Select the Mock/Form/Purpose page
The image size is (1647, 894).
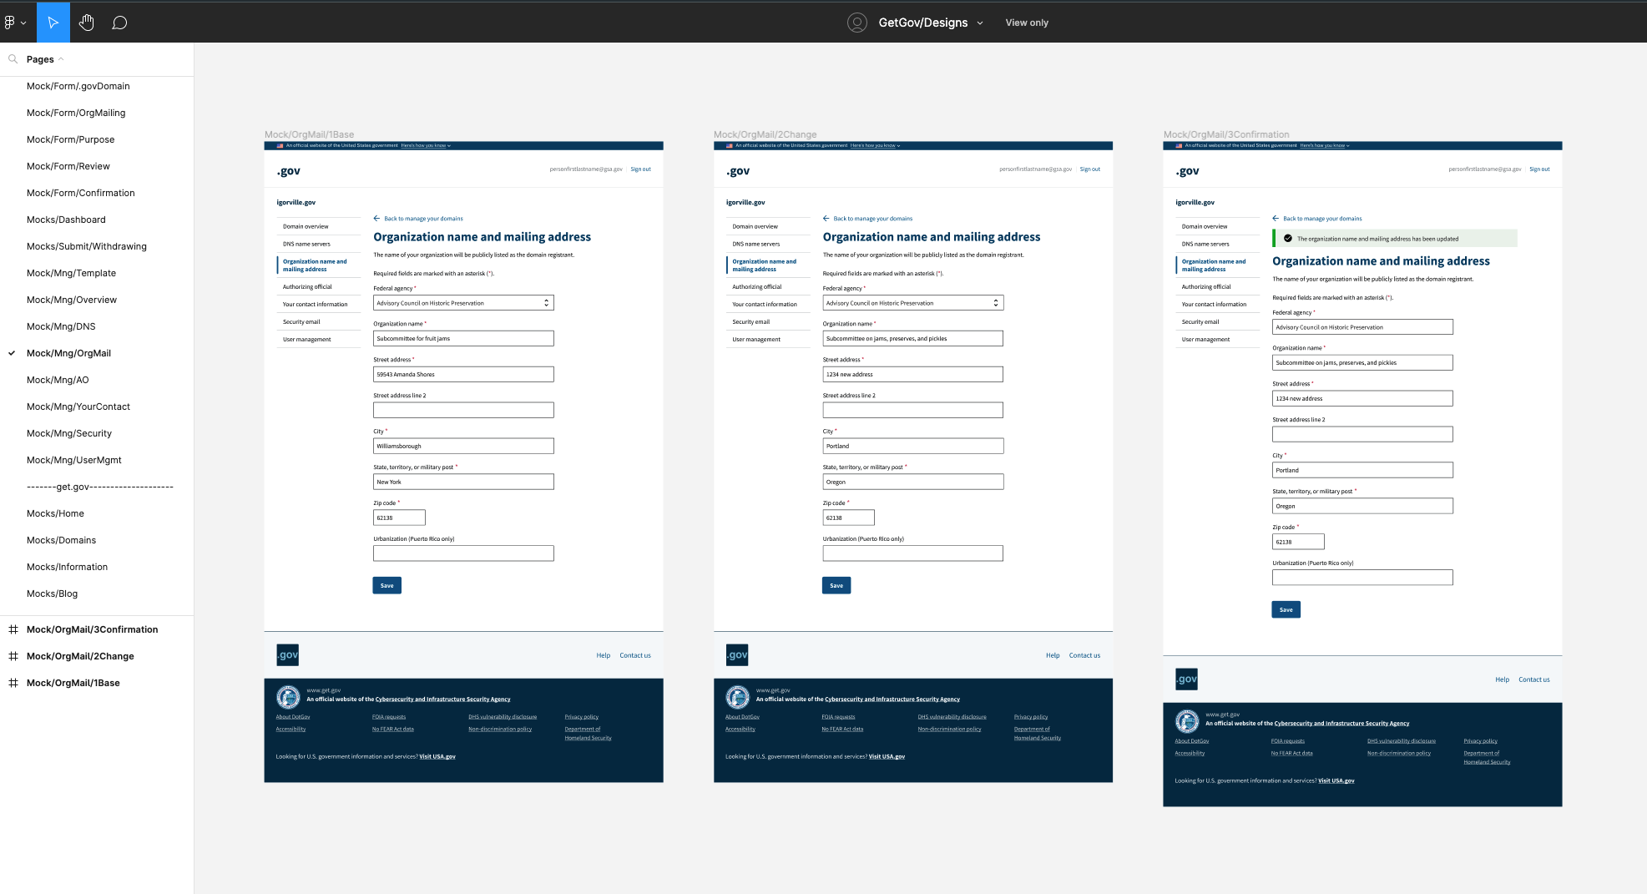(x=70, y=139)
